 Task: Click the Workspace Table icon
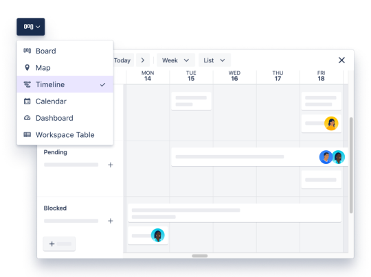tap(27, 135)
